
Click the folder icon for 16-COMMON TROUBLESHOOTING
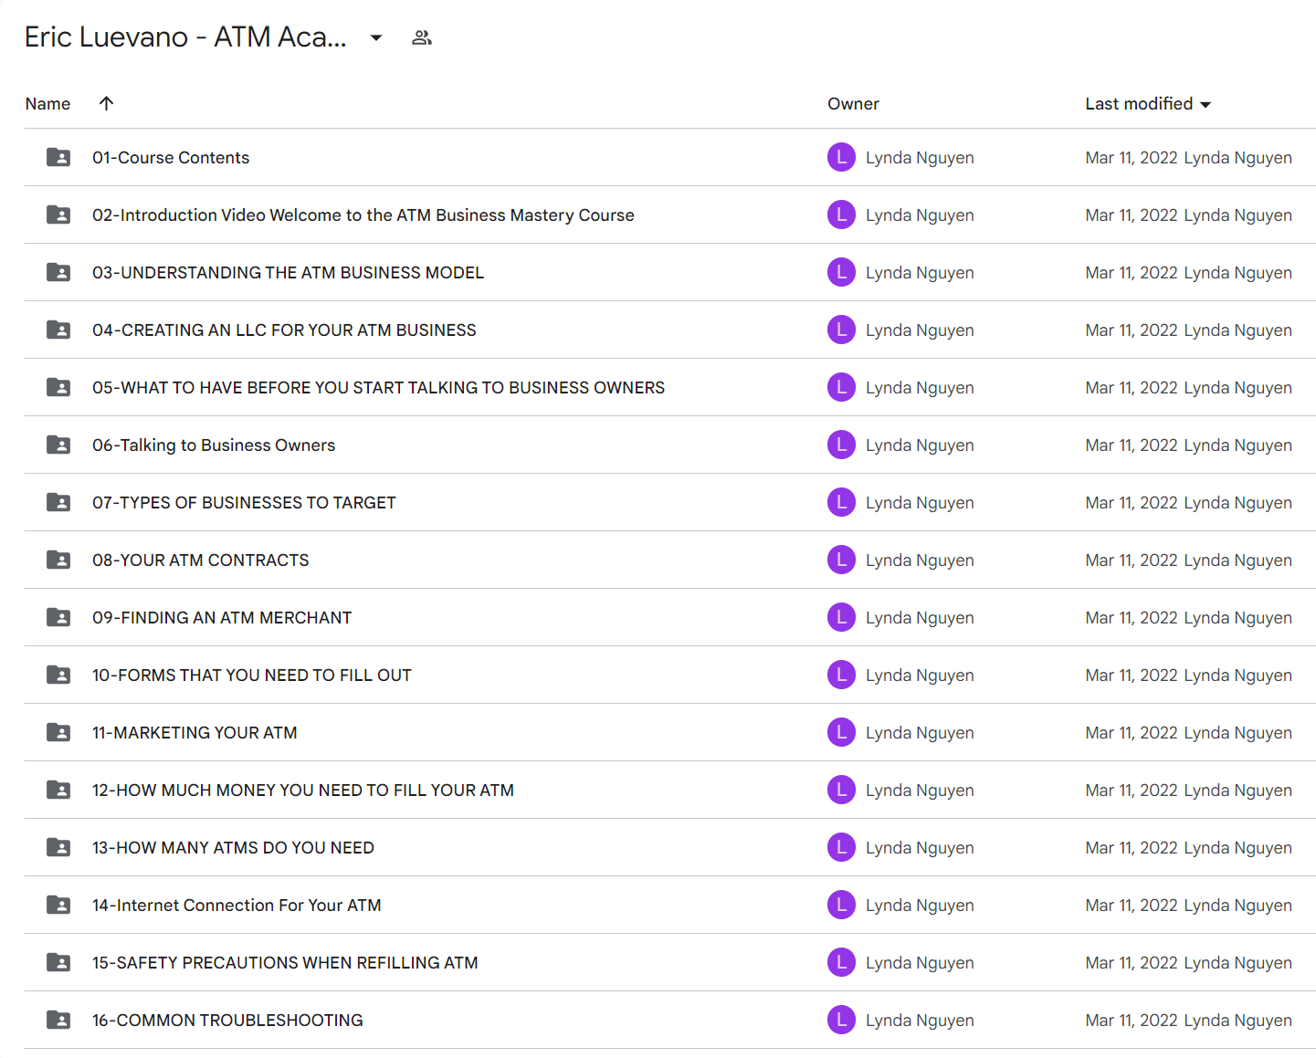(58, 1020)
